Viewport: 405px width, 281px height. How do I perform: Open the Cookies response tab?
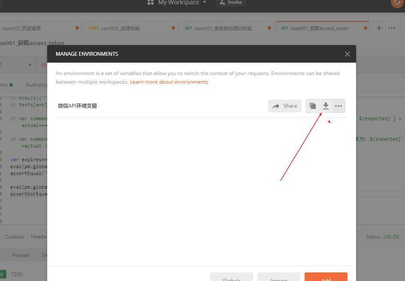pos(15,237)
